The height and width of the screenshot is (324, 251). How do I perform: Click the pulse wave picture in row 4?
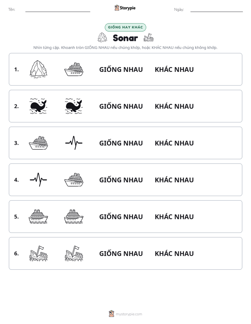tap(38, 180)
